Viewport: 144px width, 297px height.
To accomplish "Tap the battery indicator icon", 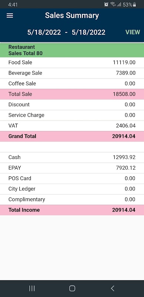I will tap(134, 5).
